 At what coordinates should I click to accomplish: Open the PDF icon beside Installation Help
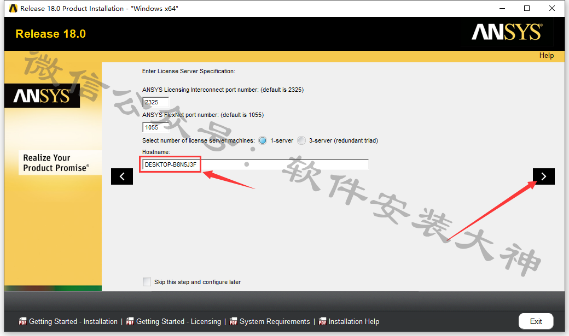click(x=322, y=321)
